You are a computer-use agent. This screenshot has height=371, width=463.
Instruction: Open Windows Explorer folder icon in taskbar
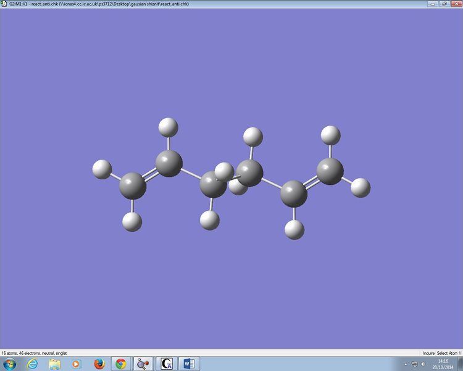[54, 364]
